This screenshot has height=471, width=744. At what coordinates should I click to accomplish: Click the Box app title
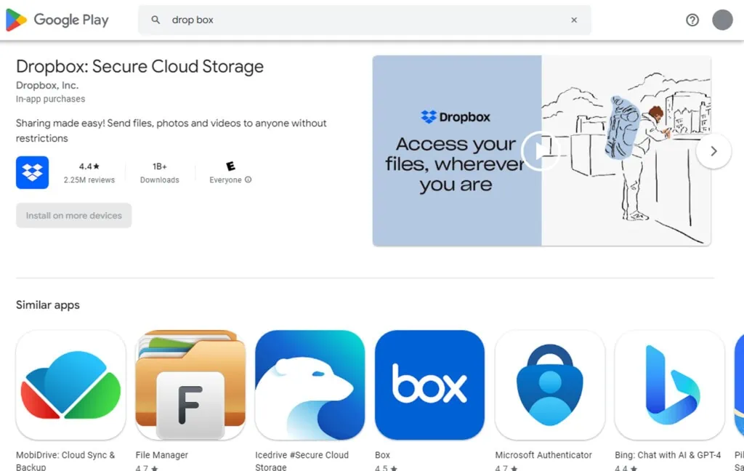382,455
